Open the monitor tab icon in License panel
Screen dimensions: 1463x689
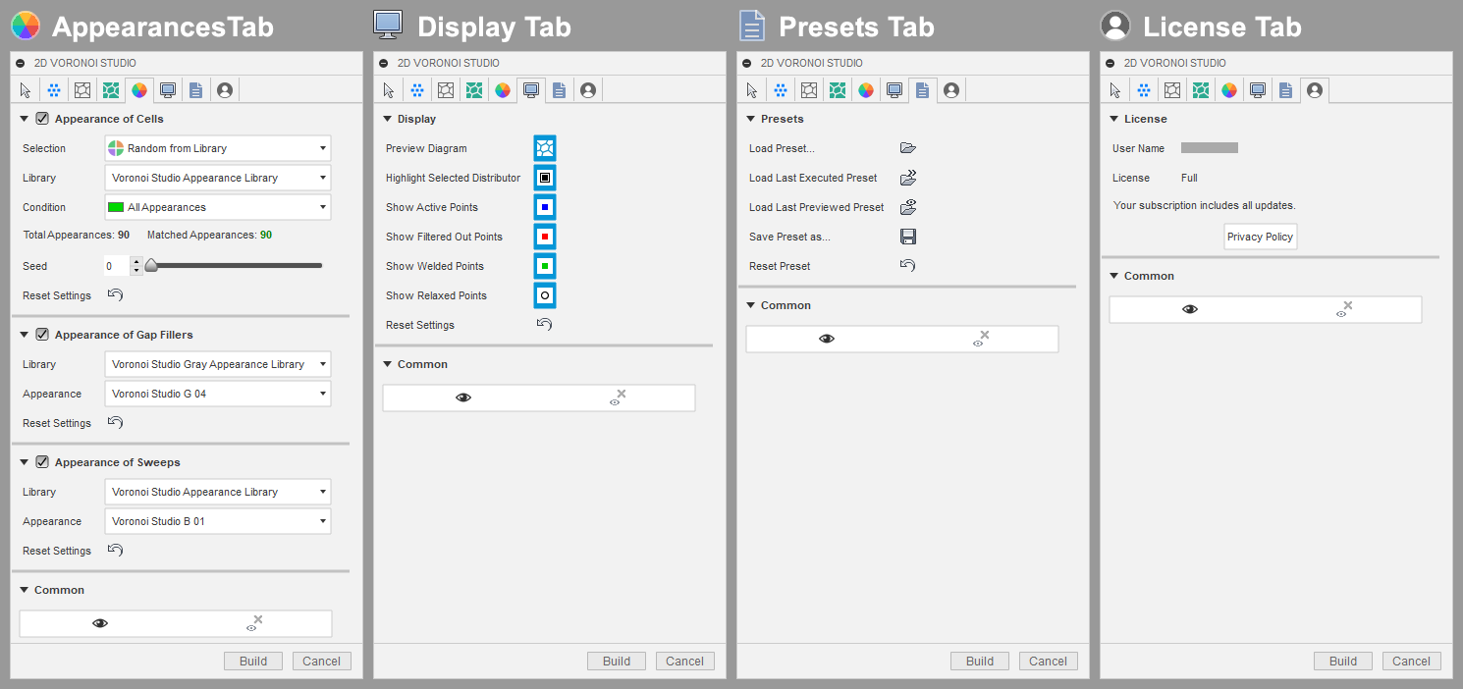(x=1257, y=90)
